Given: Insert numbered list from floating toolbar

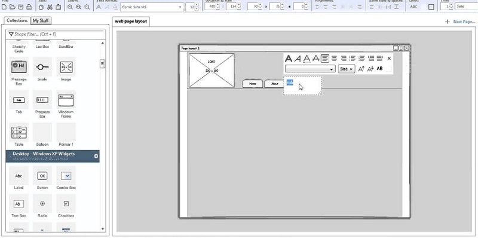Looking at the screenshot, I should [x=361, y=58].
